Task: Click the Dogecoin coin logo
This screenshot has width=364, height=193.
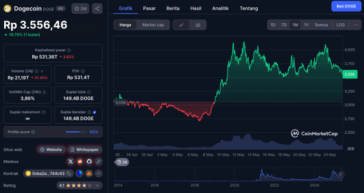Action: pos(7,8)
